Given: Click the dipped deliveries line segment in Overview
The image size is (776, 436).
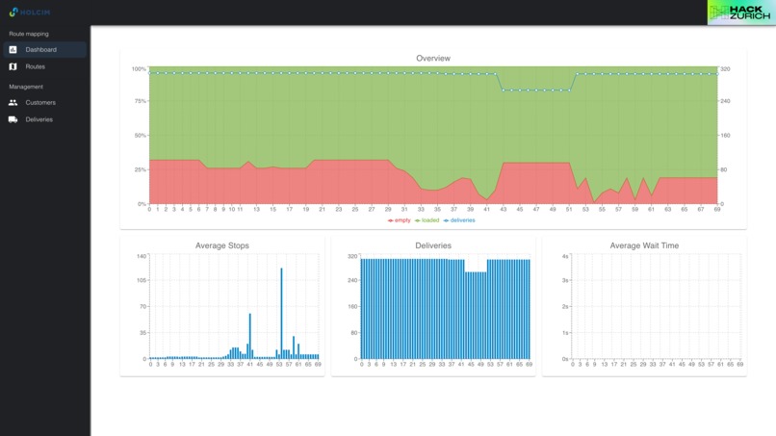Looking at the screenshot, I should pyautogui.click(x=536, y=90).
